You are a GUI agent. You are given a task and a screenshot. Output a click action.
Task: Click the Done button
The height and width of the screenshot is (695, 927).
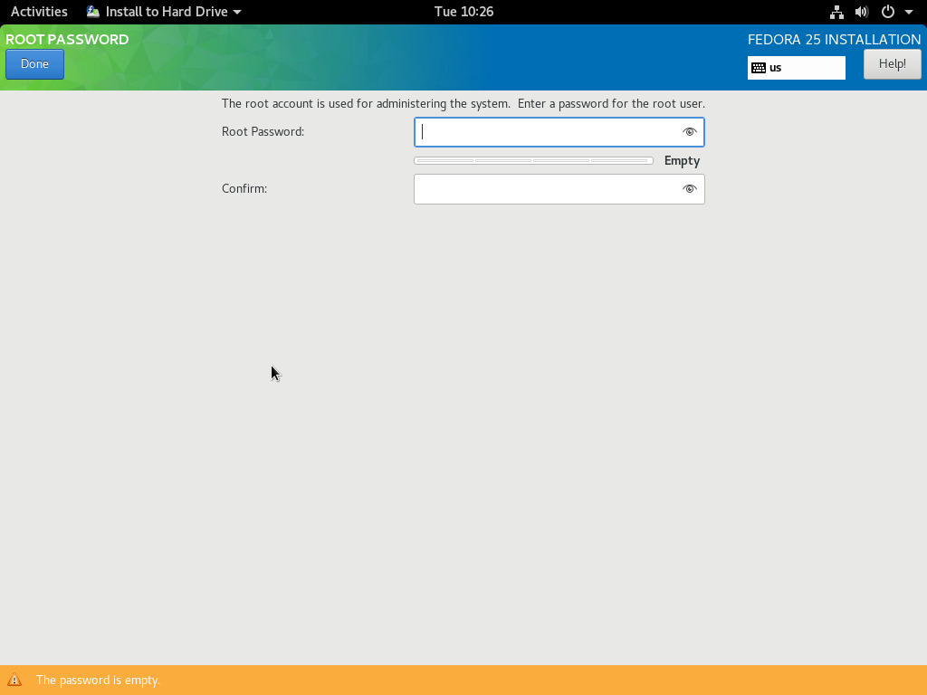point(34,64)
